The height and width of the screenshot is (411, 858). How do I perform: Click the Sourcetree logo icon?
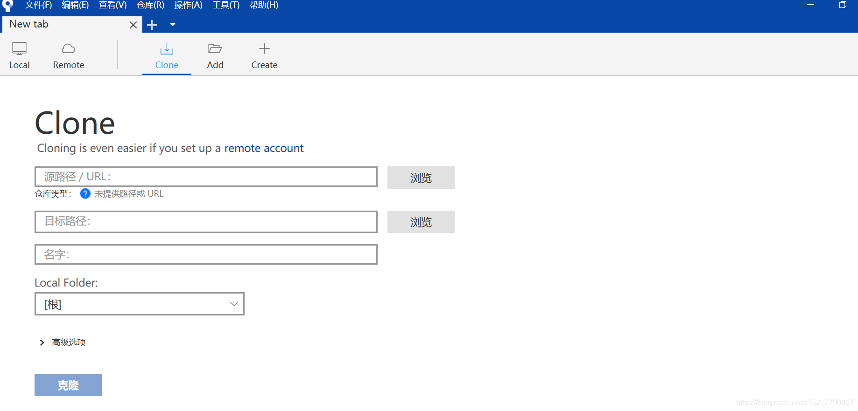pos(7,6)
